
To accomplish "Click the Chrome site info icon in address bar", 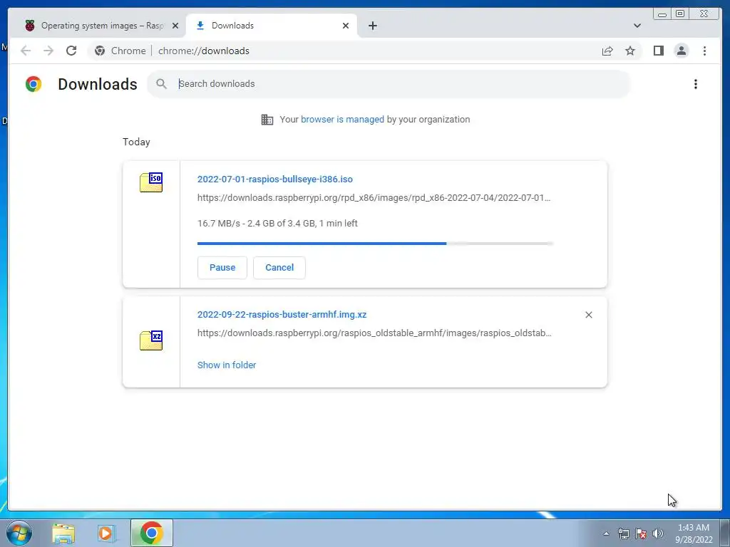I will [x=100, y=51].
